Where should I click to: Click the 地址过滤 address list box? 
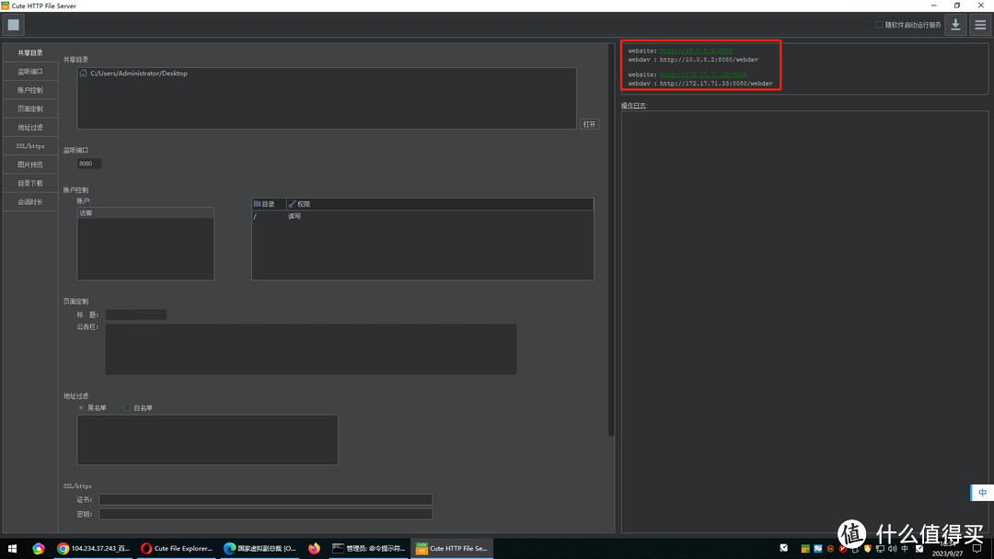tap(207, 440)
